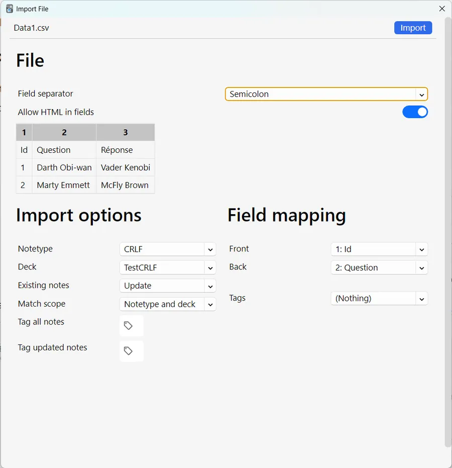
Task: Toggle the Allow HTML in fields switch
Action: (x=415, y=112)
